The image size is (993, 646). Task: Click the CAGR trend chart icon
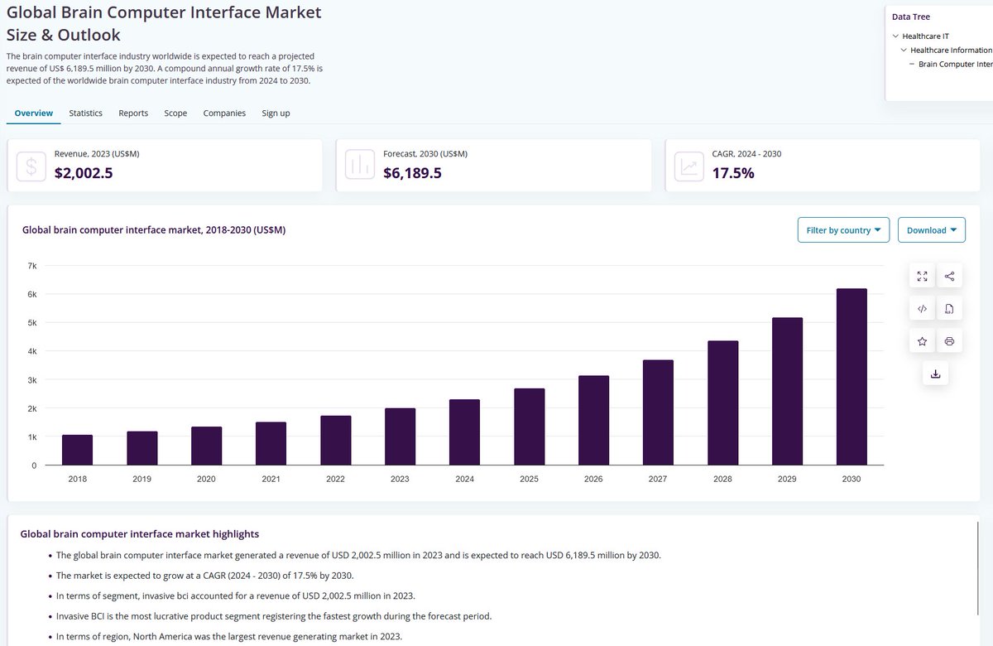pyautogui.click(x=688, y=166)
